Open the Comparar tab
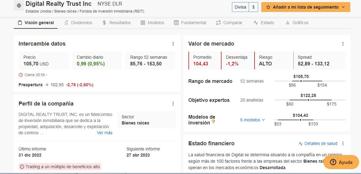361x174 pixels. coord(229,23)
